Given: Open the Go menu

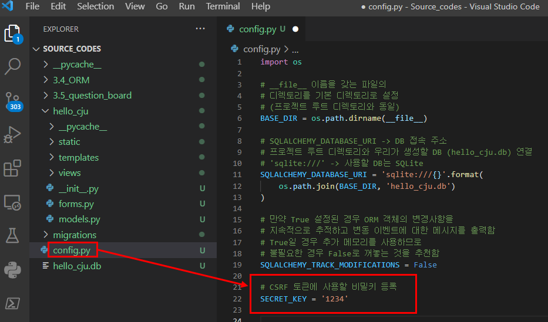Looking at the screenshot, I should pos(162,6).
